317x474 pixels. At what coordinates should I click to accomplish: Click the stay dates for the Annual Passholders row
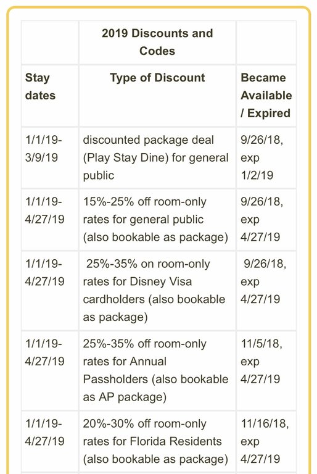pyautogui.click(x=45, y=352)
